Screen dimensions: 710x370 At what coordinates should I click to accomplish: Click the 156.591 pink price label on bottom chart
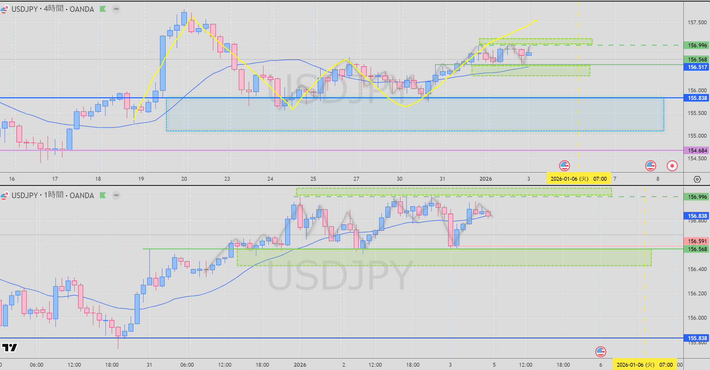697,241
